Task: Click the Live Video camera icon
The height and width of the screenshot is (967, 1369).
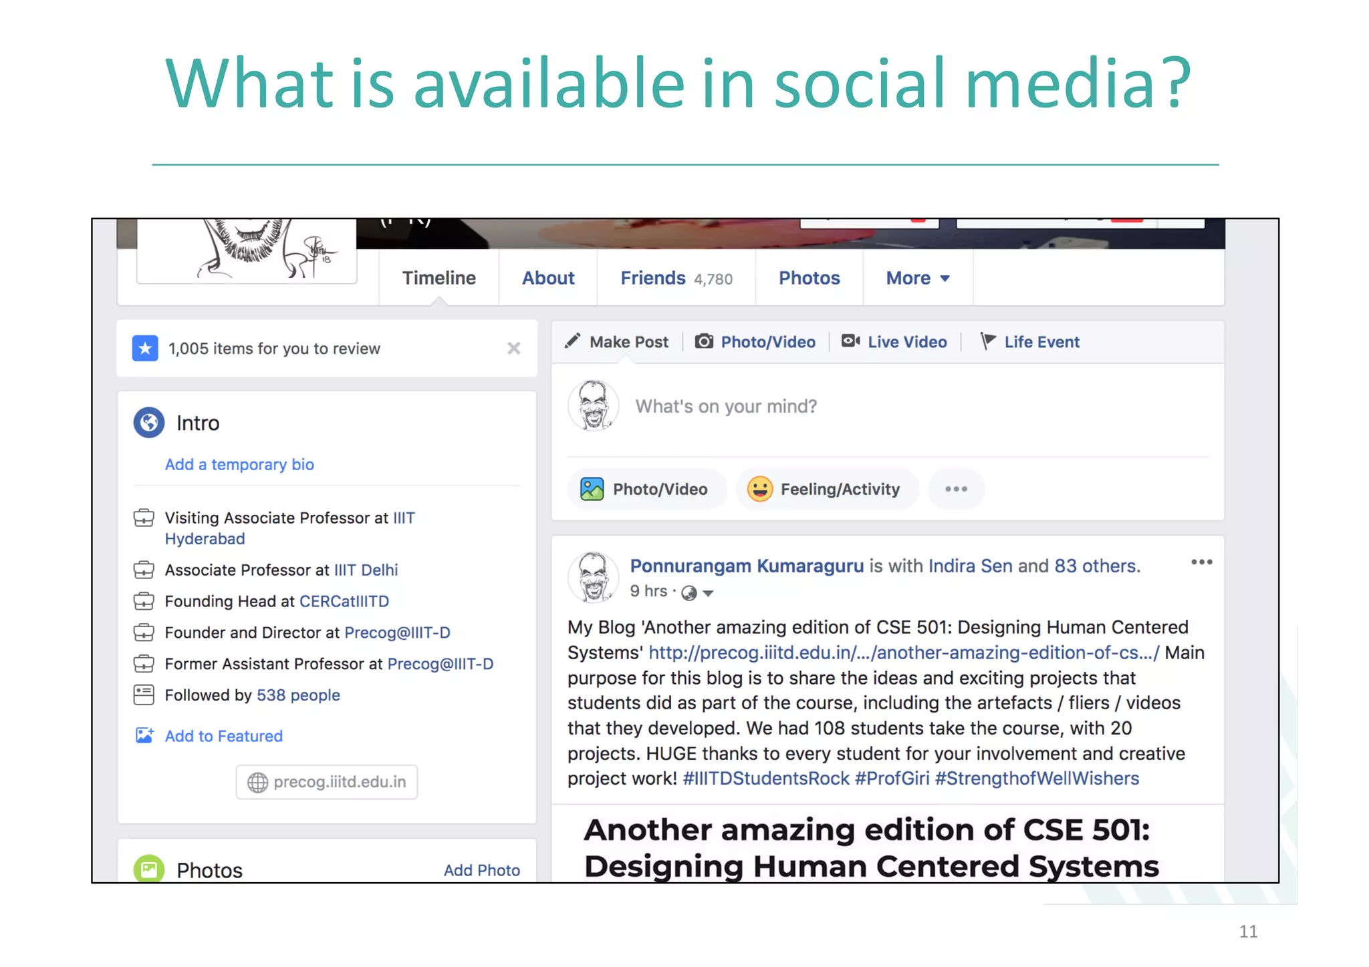Action: point(850,341)
